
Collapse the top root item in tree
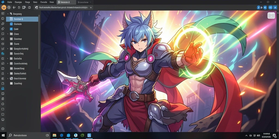[x=8, y=14]
